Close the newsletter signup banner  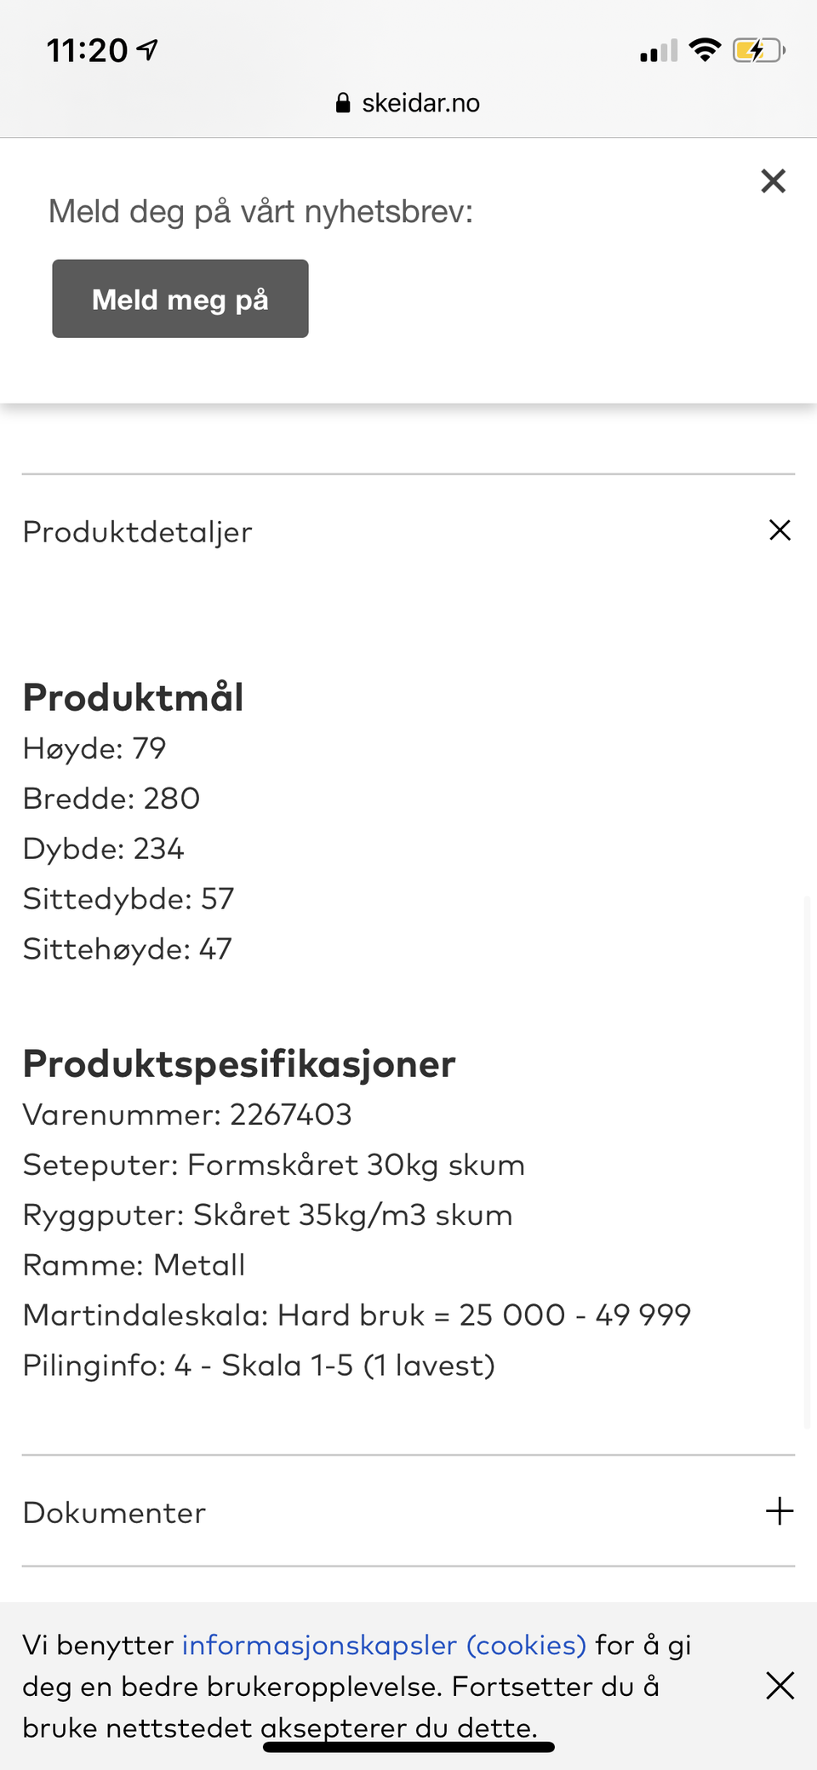[x=773, y=180]
